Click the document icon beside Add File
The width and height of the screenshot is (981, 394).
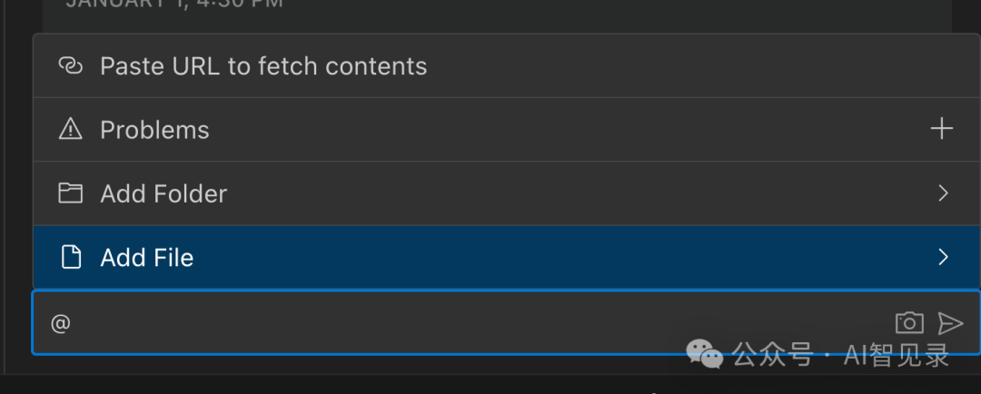71,257
